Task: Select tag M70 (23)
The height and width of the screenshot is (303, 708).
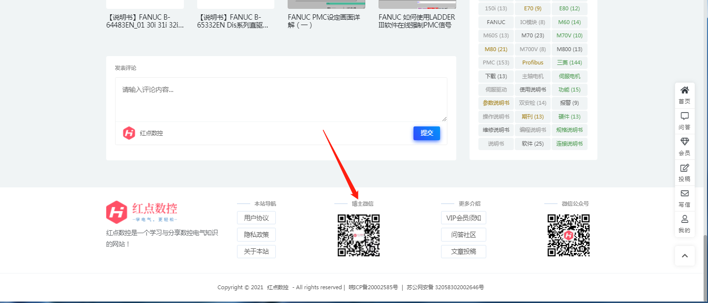Action: click(x=533, y=35)
